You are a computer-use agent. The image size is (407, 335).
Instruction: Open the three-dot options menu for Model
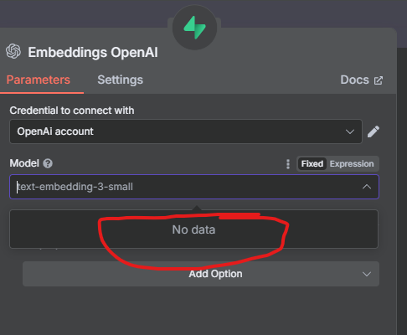pos(288,164)
